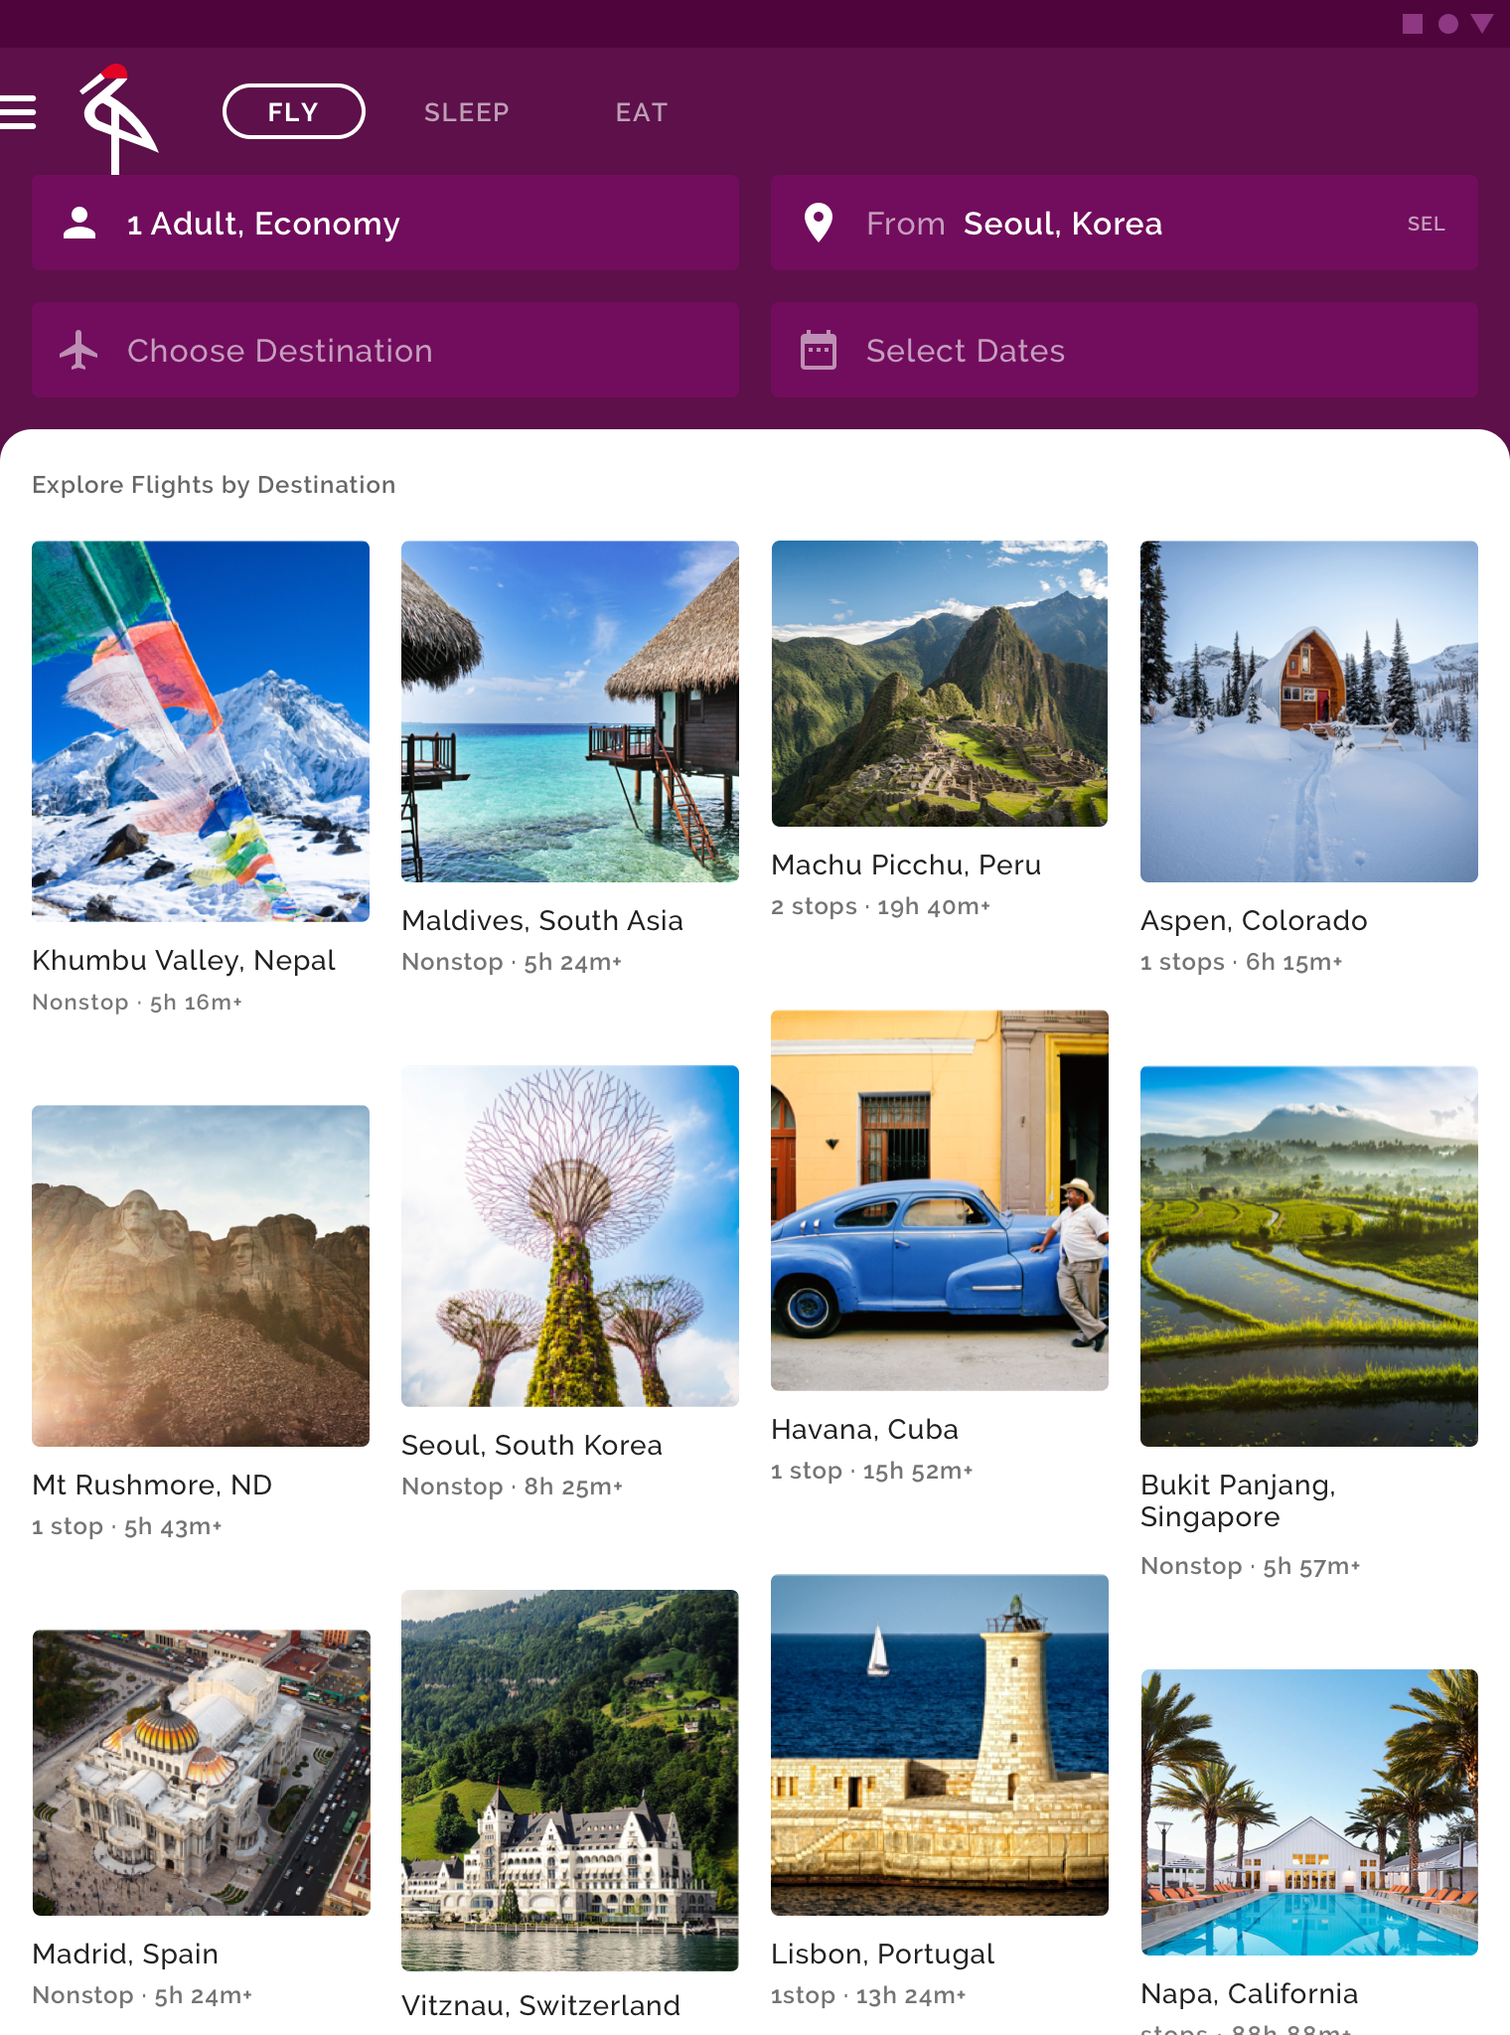1510x2035 pixels.
Task: Click the location pin icon
Action: click(x=818, y=224)
